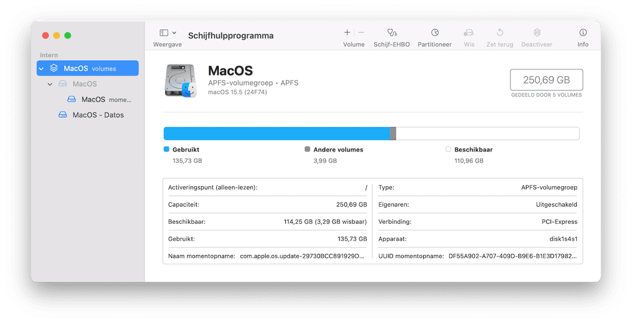
Task: Click the APFS-volumegroep type value
Action: [x=549, y=187]
